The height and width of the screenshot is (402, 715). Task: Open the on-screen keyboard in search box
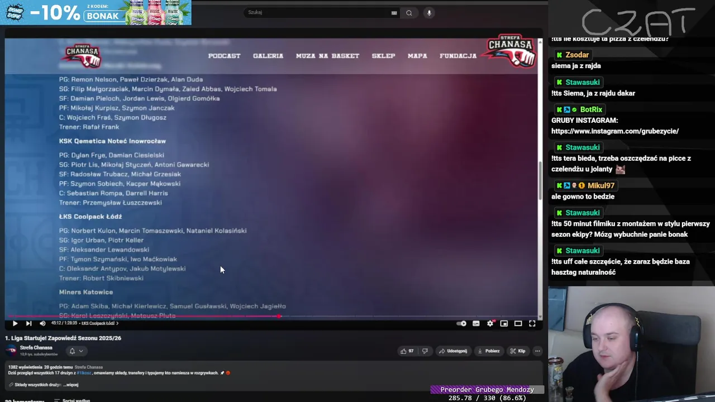(x=394, y=13)
